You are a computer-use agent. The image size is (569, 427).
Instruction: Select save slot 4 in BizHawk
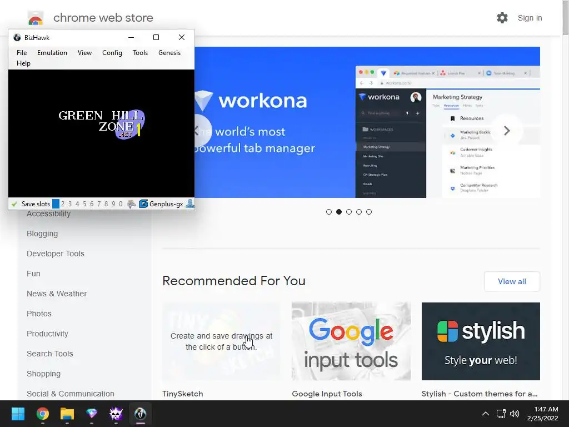(x=77, y=204)
